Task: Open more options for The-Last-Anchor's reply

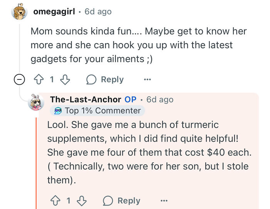Action: pyautogui.click(x=164, y=201)
